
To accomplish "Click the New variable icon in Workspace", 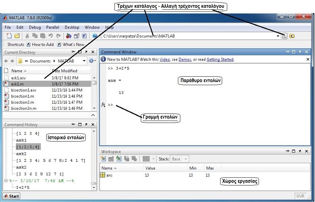I will (103, 159).
